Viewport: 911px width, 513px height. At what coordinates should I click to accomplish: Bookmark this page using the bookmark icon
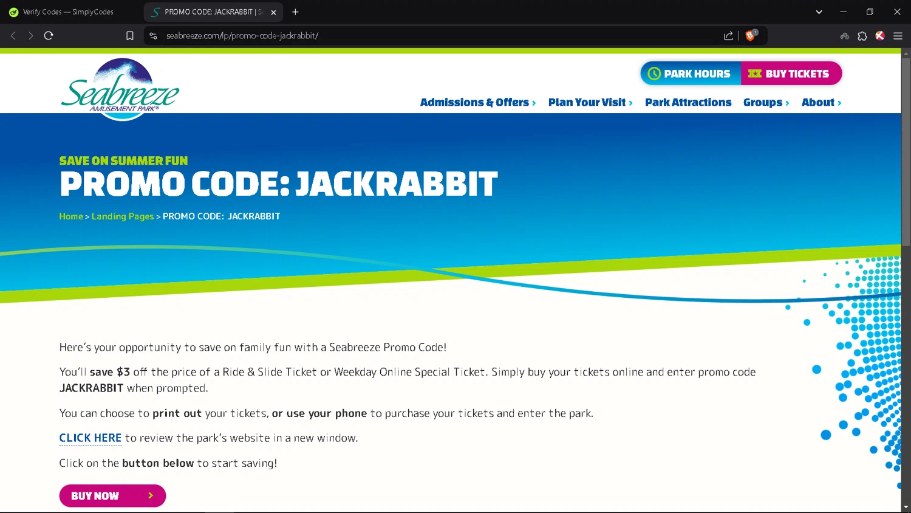(x=129, y=36)
